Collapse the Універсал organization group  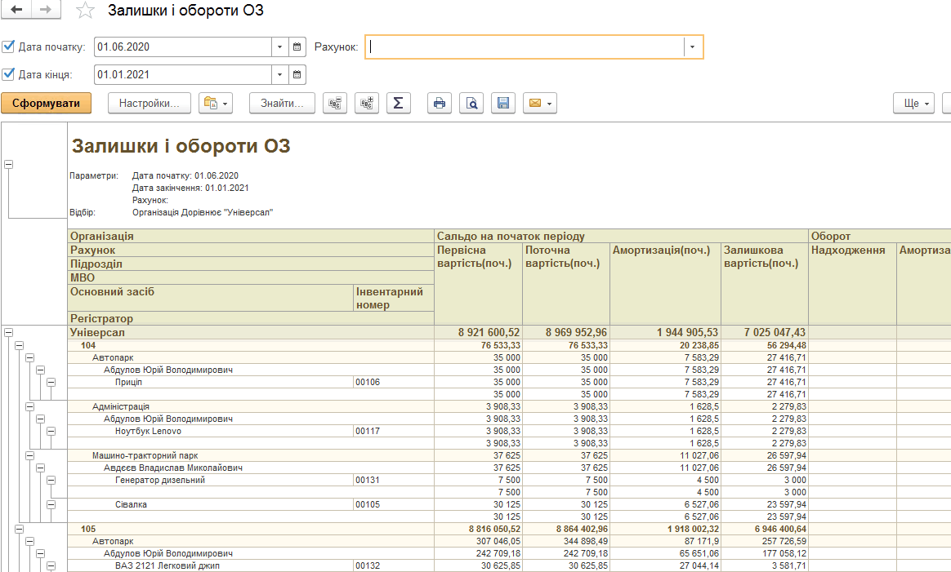tap(8, 332)
